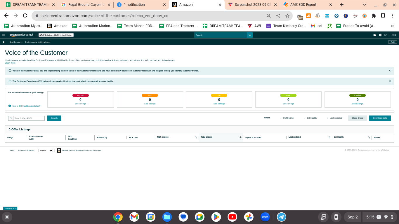Open the Seller Central messages envelope icon
The image size is (399, 224).
(375, 35)
